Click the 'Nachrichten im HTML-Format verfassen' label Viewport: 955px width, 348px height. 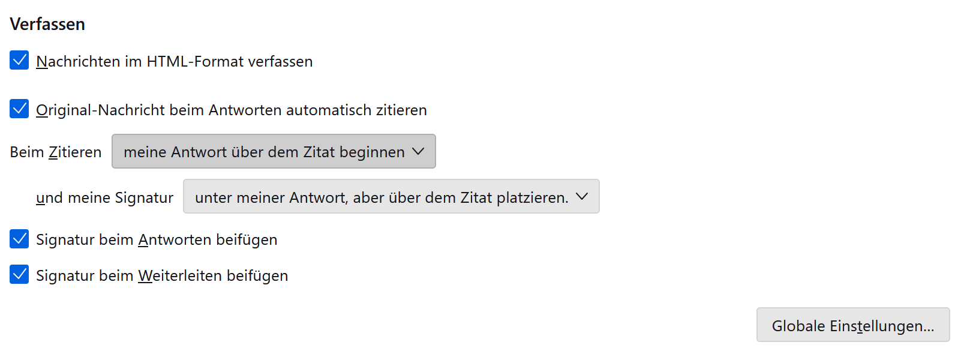coord(174,61)
